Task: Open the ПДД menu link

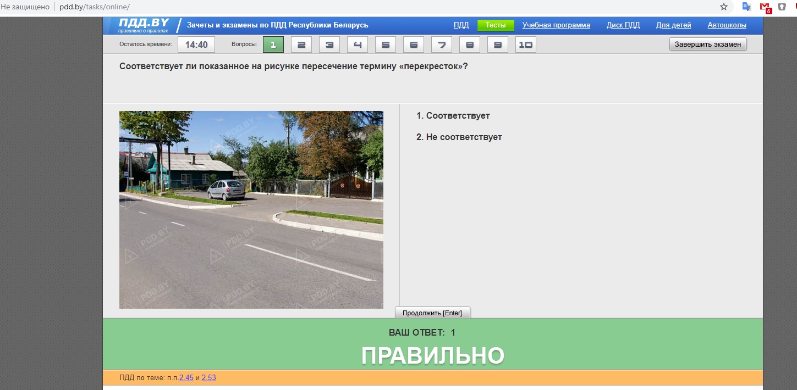Action: pos(461,25)
